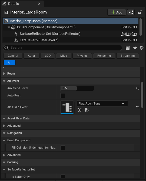146x181 pixels.
Task: Open the Blueprint/Add Script icon button
Action: (x=131, y=12)
